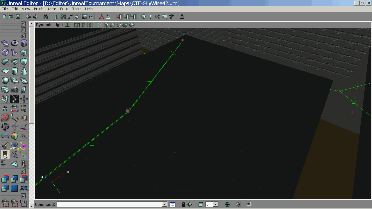The width and height of the screenshot is (372, 209).
Task: Select the Terrain brush builder
Action: click(x=15, y=89)
